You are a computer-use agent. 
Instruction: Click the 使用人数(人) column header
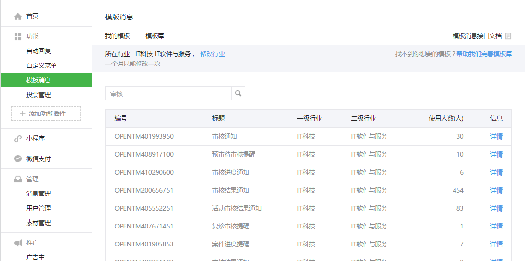coord(446,118)
